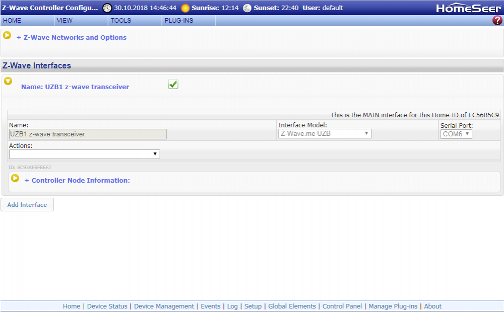Open the VIEW menu
The width and height of the screenshot is (504, 312).
tap(65, 21)
